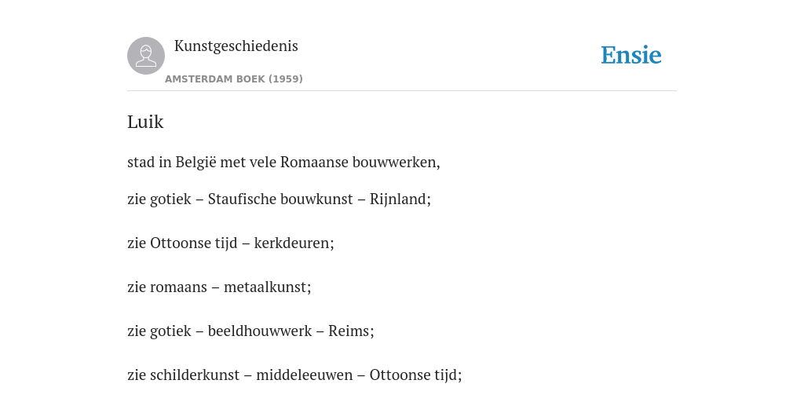Open the Ensie logo link

point(631,55)
